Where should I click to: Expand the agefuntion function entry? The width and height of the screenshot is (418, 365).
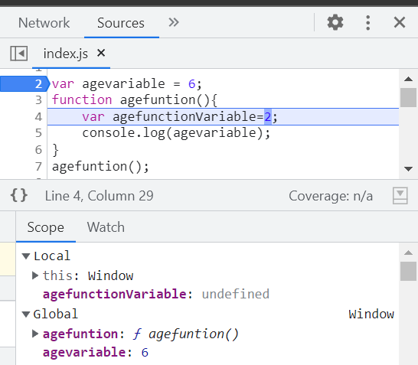tap(35, 334)
